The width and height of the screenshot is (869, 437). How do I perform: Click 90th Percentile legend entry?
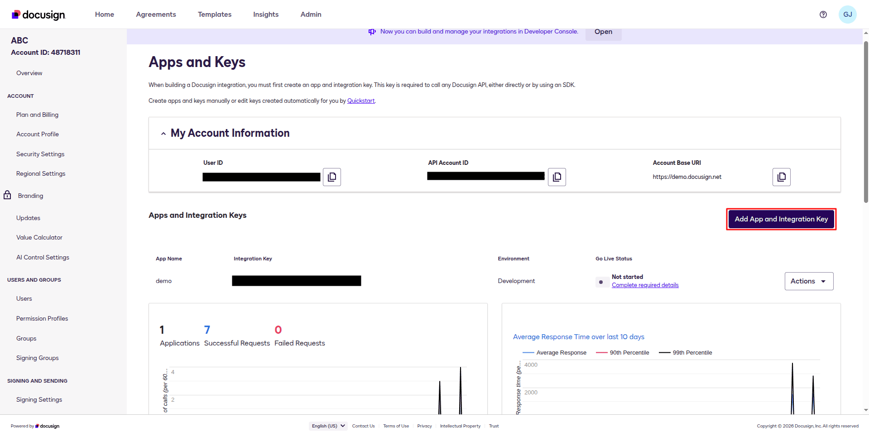[622, 353]
